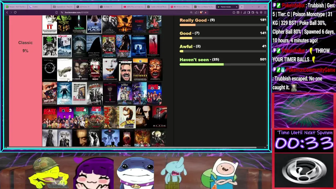Viewport: 336px width, 189px height.
Task: Choose the Texas Chainsaw Massacre poster
Action: click(x=79, y=93)
